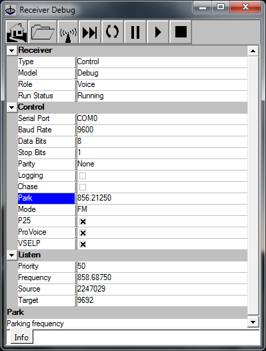Select the Frequency property label
Viewport: 266px width, 351px height.
[x=35, y=277]
